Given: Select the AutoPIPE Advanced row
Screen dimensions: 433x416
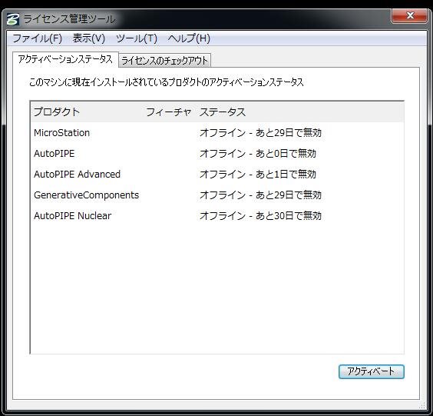Looking at the screenshot, I should [217, 175].
